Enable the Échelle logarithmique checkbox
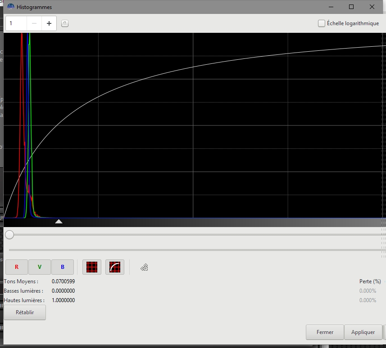Viewport: 386px width, 348px height. point(322,23)
